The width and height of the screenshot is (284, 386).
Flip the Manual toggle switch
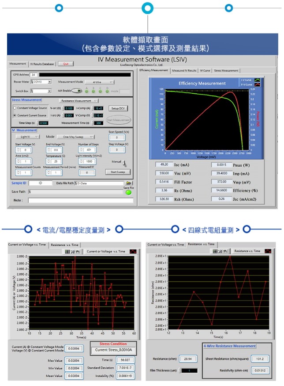coord(124,163)
